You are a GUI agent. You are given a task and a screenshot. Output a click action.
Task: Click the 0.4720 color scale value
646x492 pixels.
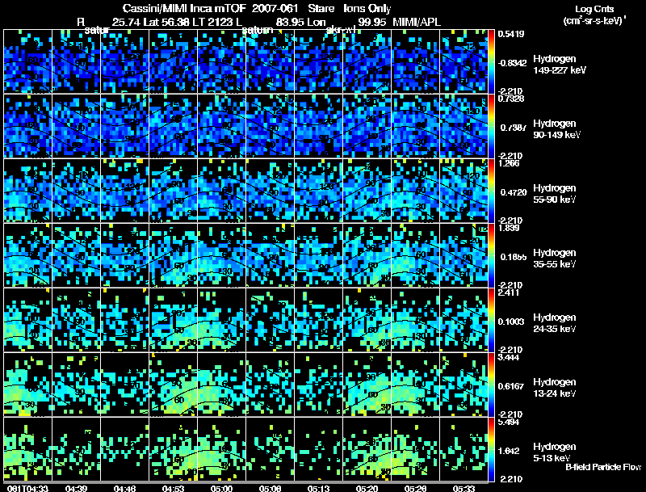click(x=512, y=192)
